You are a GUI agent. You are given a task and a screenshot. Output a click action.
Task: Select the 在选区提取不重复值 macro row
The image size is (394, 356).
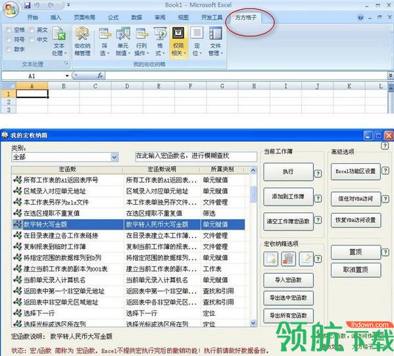[128, 213]
